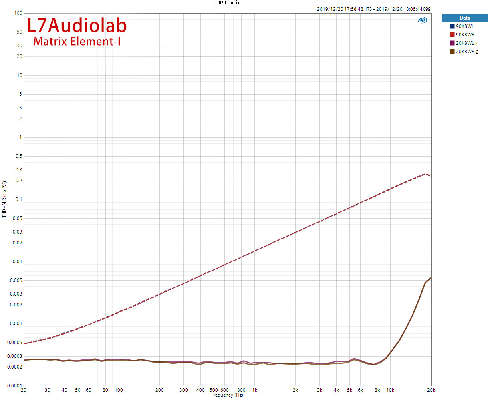Click the solid curve's endpoint at 20k
Image resolution: width=490 pixels, height=399 pixels.
point(431,278)
